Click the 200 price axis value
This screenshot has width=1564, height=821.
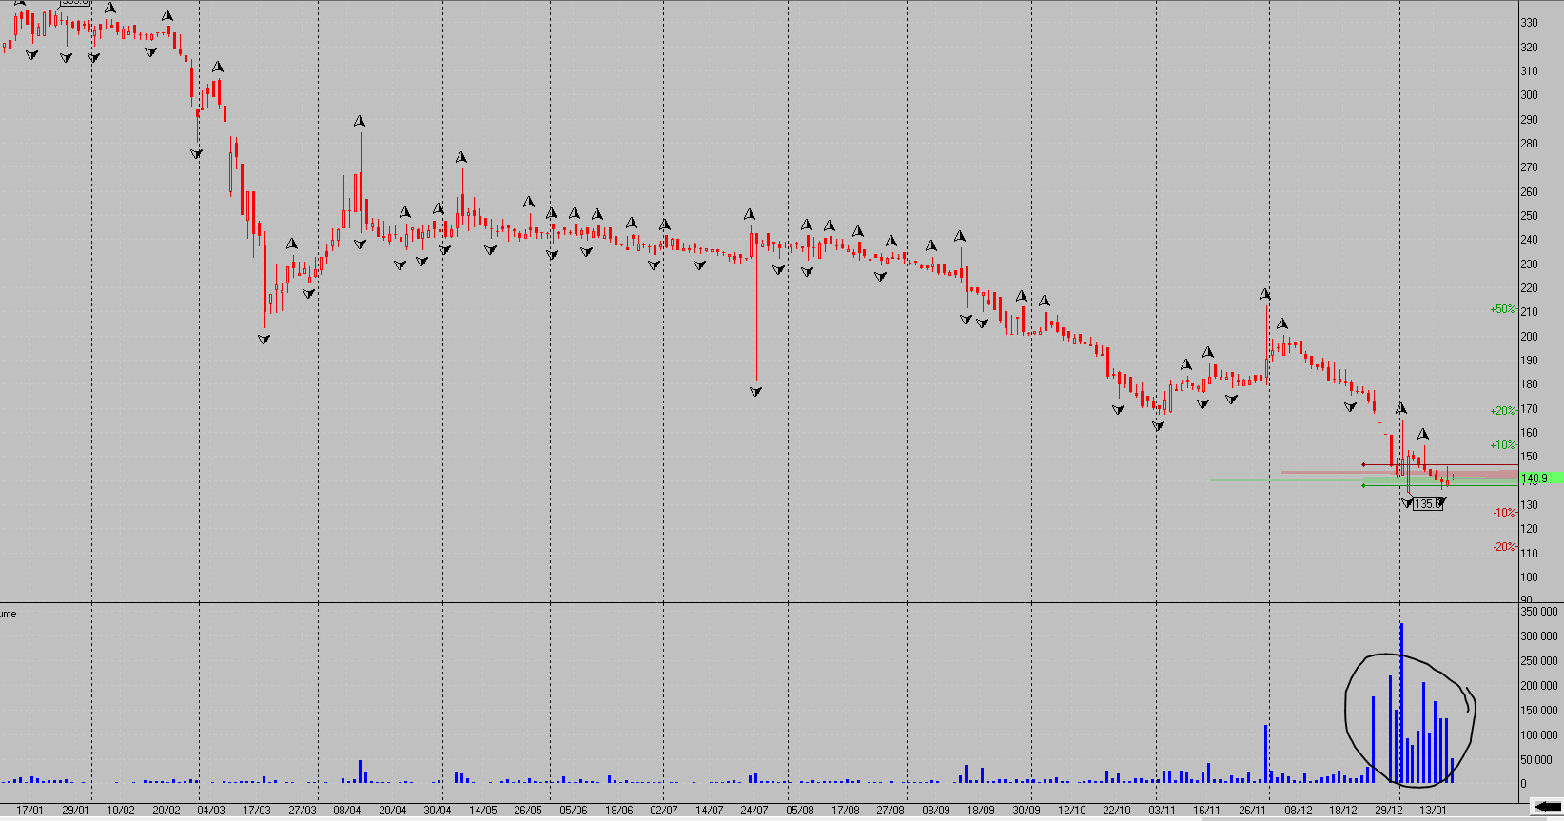click(x=1529, y=337)
